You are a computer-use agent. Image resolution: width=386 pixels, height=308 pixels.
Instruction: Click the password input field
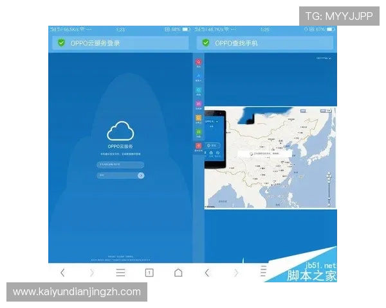[x=116, y=175]
